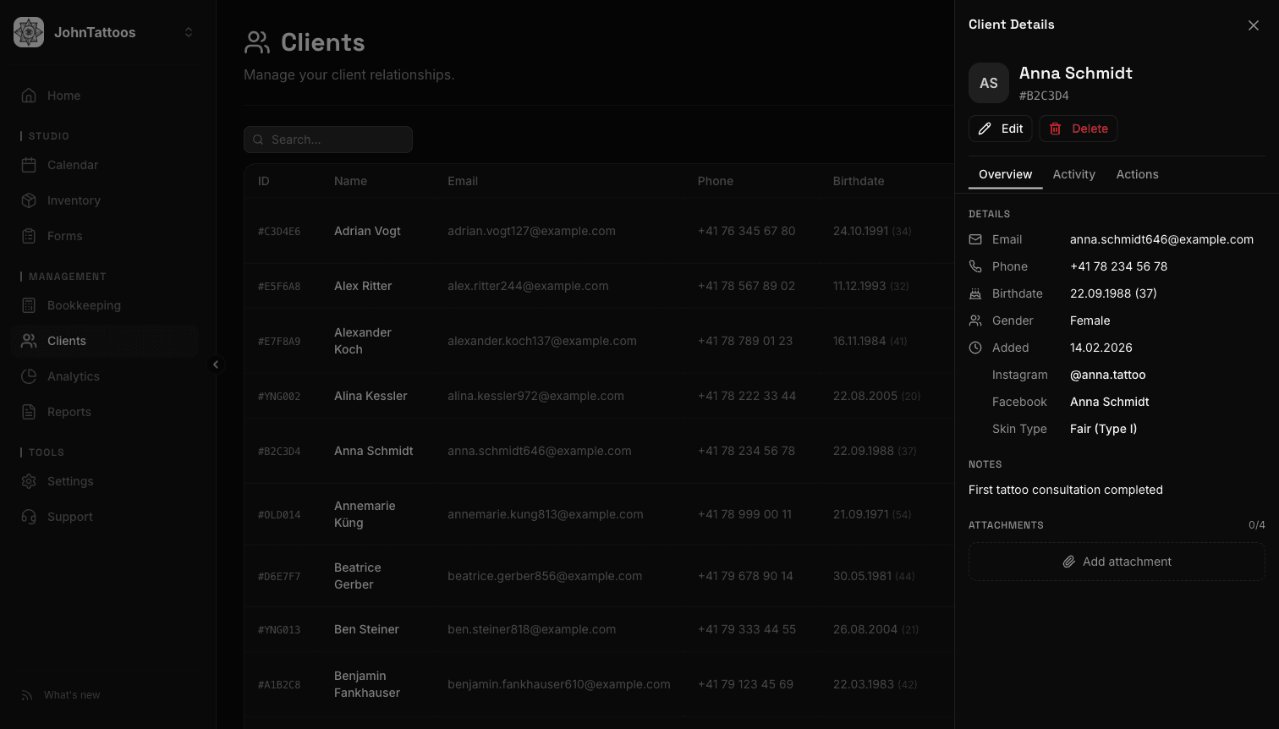Click the pencil icon to edit Anna Schmidt
The height and width of the screenshot is (729, 1279).
985,128
